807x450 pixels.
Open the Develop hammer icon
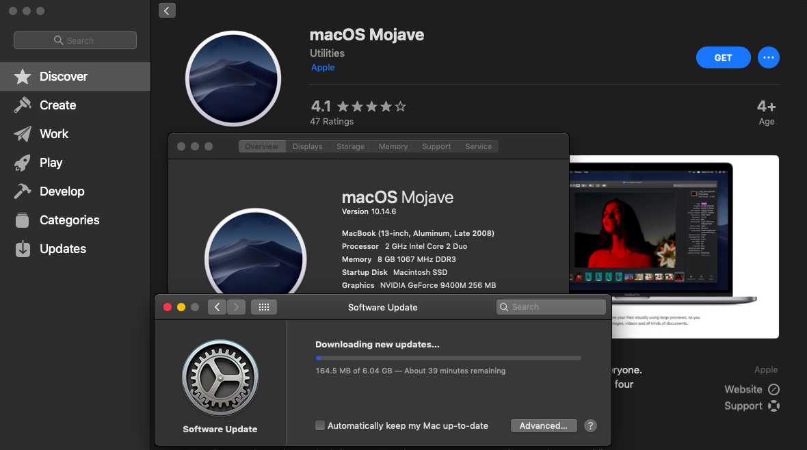click(23, 191)
